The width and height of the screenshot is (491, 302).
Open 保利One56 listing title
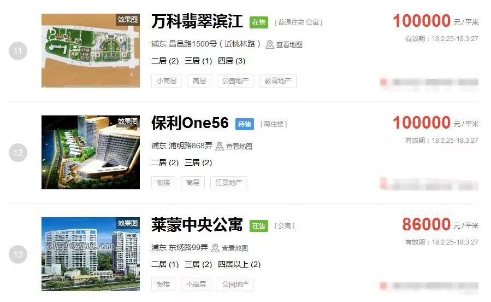click(x=190, y=123)
